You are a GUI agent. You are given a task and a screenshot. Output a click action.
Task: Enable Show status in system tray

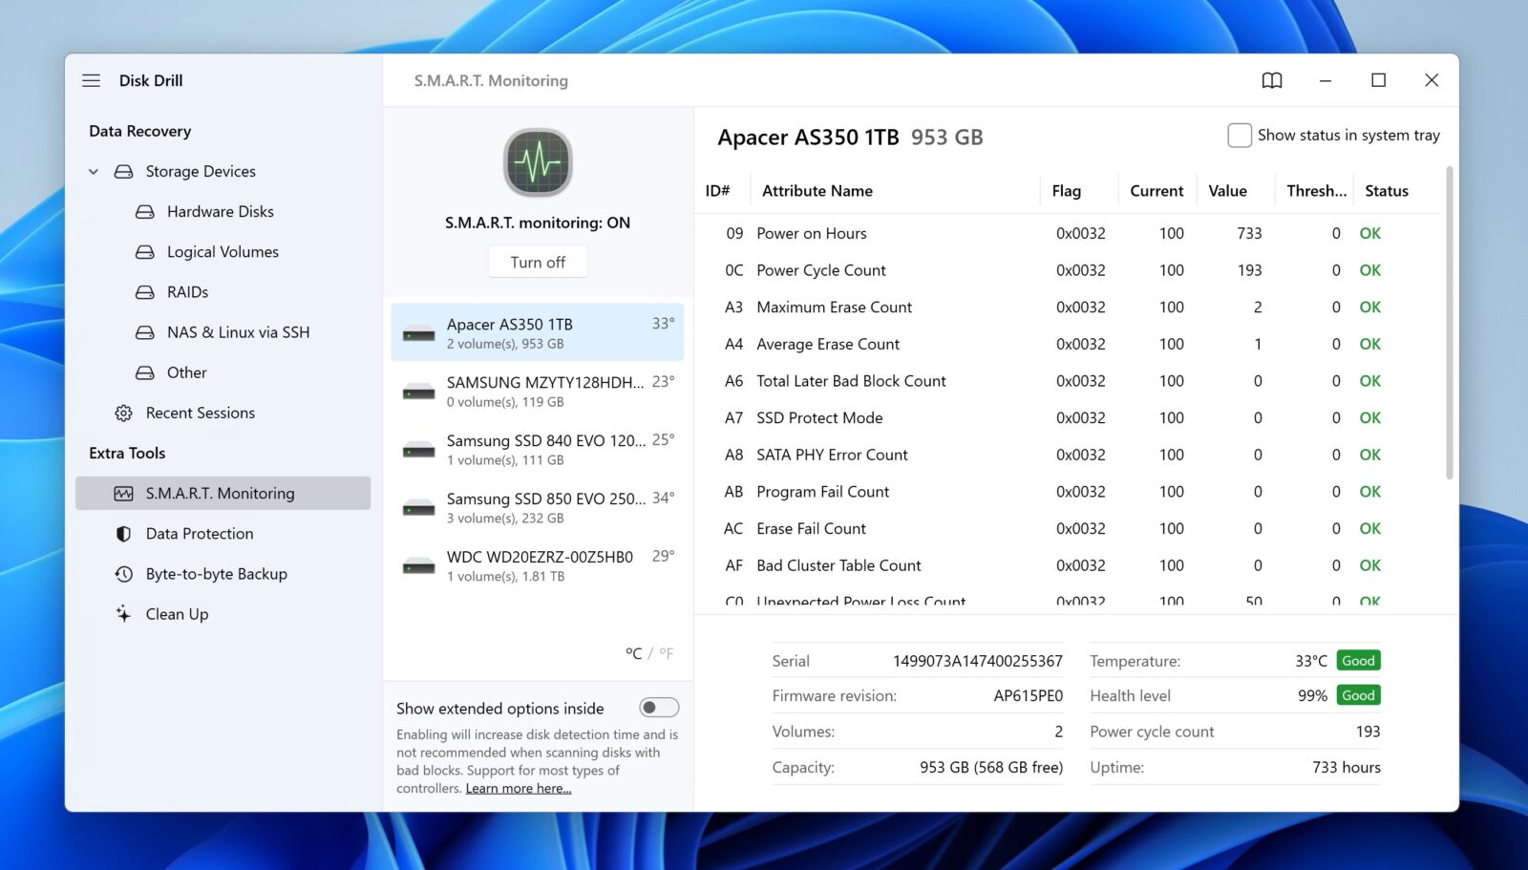point(1239,135)
